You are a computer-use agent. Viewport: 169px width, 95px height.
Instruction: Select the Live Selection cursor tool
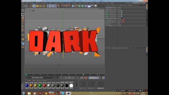pos(31,6)
